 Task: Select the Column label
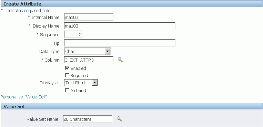[52, 60]
